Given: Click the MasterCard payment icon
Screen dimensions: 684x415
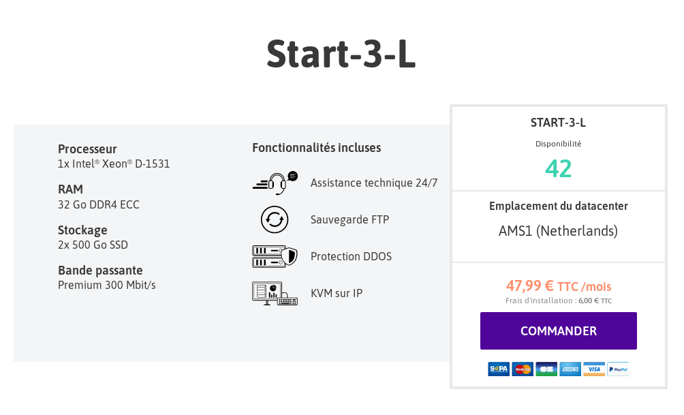Looking at the screenshot, I should pyautogui.click(x=523, y=369).
